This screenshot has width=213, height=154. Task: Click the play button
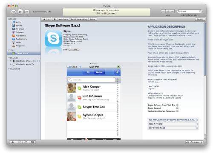[x=20, y=12]
